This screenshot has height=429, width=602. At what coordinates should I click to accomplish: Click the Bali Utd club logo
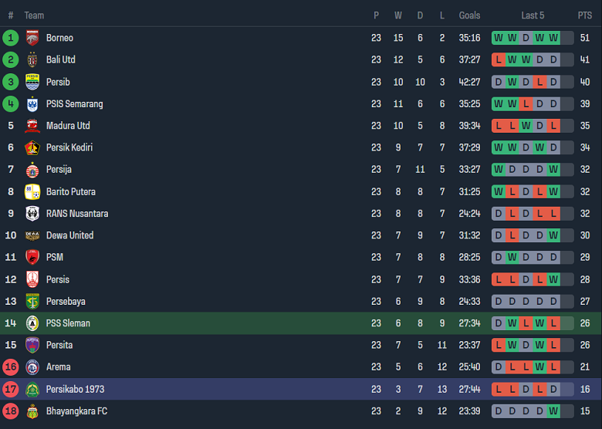pos(32,59)
